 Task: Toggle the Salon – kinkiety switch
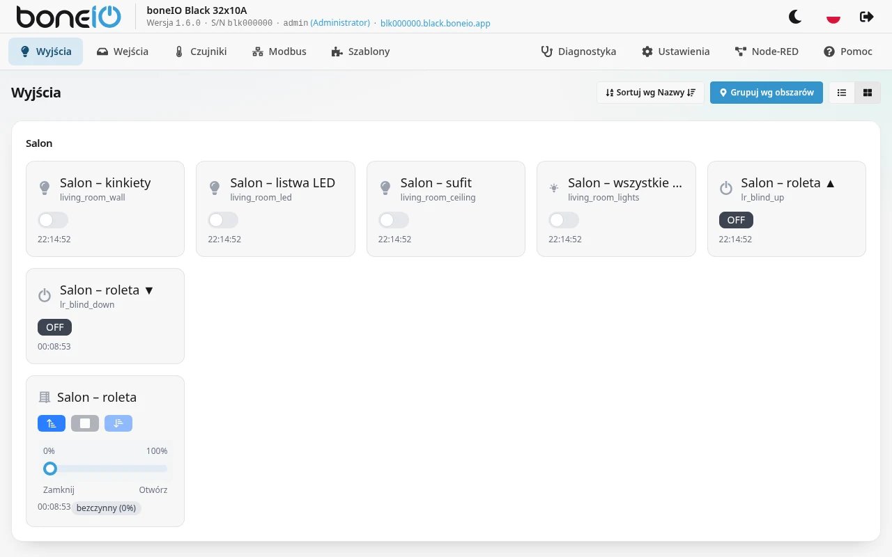click(53, 220)
